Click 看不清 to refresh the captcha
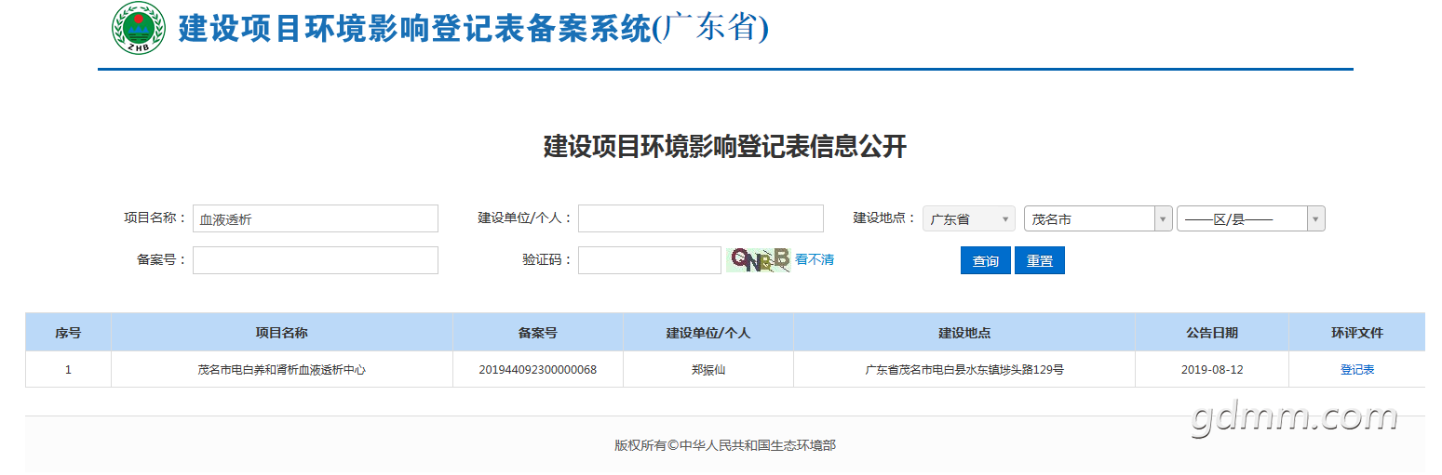The image size is (1442, 475). click(x=815, y=259)
